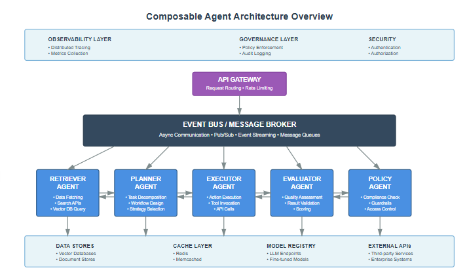Viewport: 467px width, 272px height.
Task: Click the Model Registry heading
Action: pyautogui.click(x=291, y=246)
